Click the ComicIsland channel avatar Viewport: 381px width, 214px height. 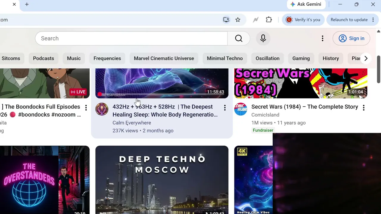tap(241, 109)
